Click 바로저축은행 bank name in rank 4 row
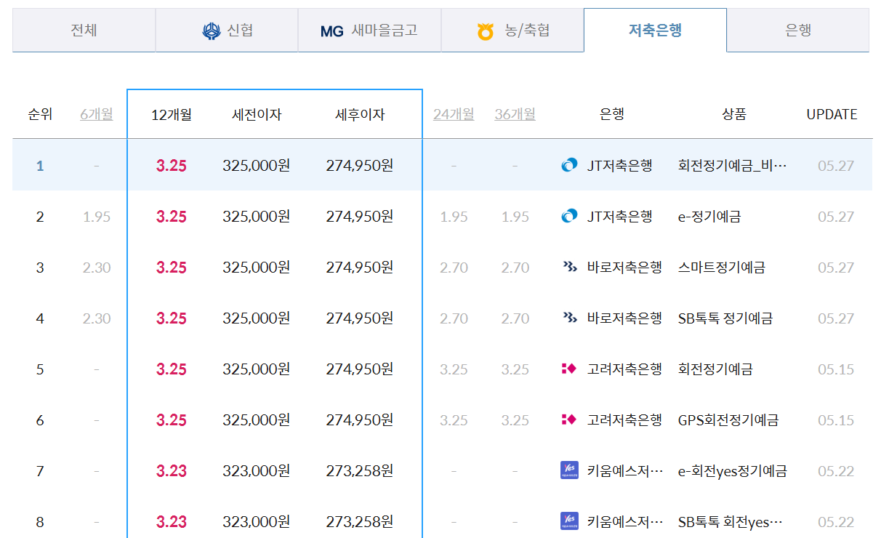The height and width of the screenshot is (538, 889). (x=624, y=318)
